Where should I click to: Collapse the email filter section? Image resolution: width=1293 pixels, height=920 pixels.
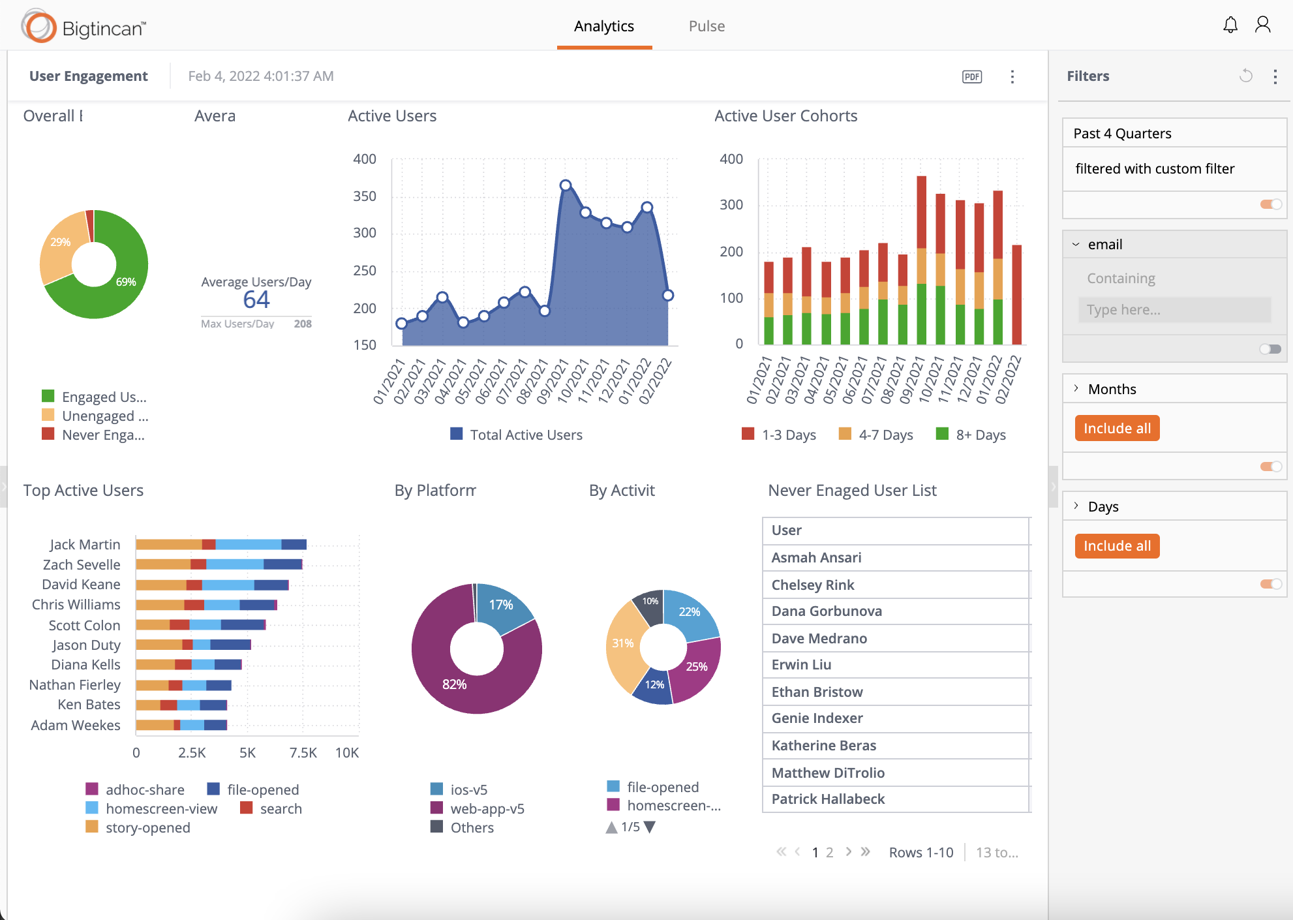click(1076, 245)
